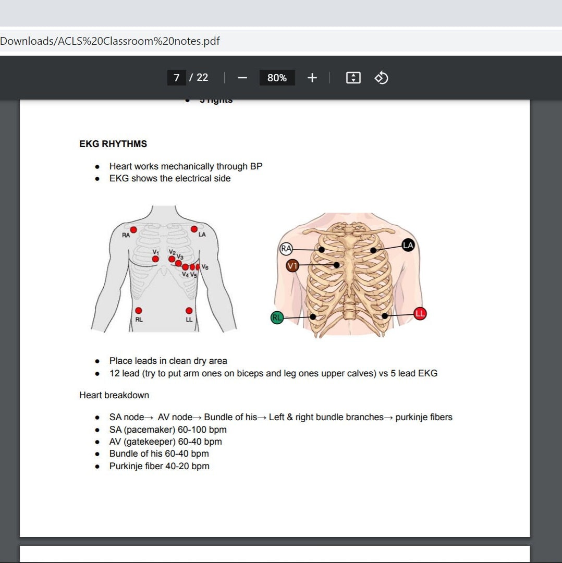The image size is (562, 563).
Task: Click the black LA lead marker on the skeleton diagram
Action: [407, 244]
